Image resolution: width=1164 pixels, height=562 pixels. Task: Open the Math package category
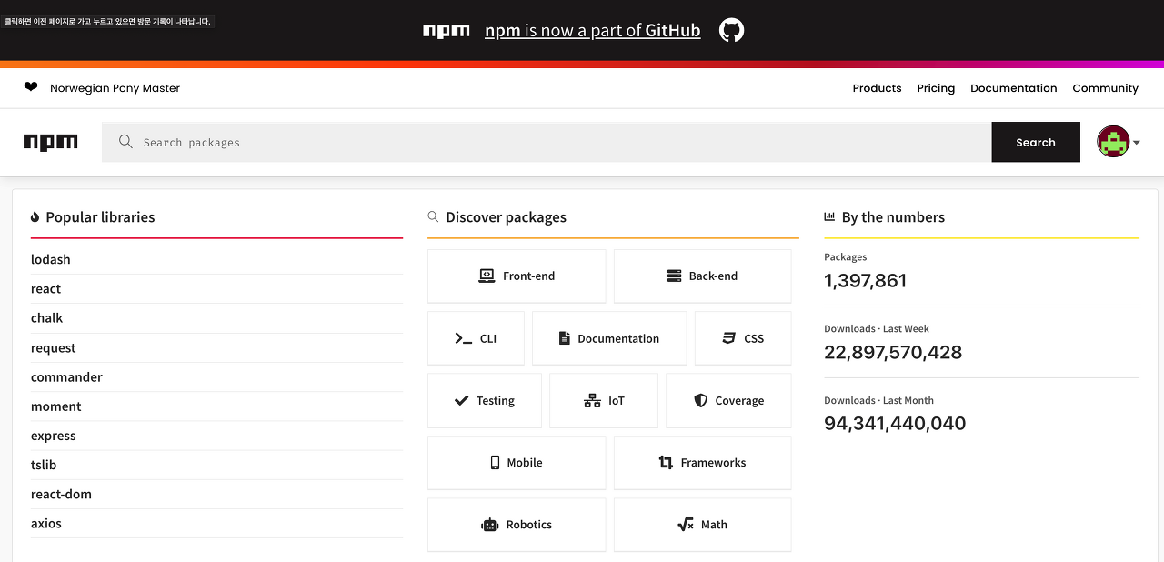[x=702, y=524]
